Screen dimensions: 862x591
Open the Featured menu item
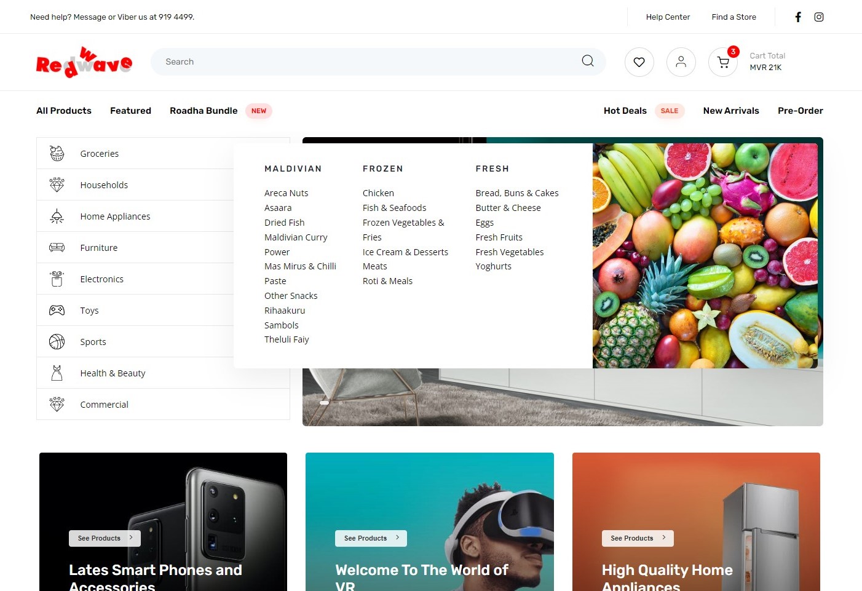coord(130,111)
